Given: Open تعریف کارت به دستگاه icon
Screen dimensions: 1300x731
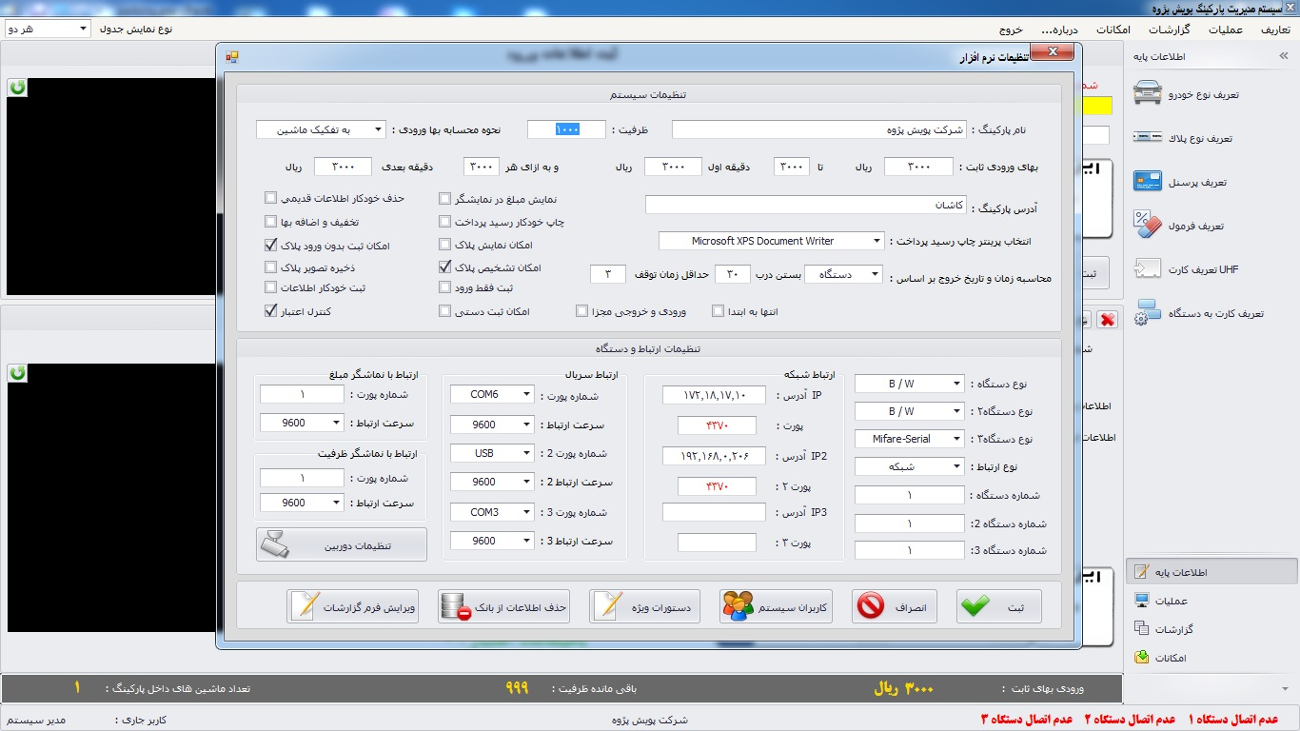Looking at the screenshot, I should (1149, 313).
